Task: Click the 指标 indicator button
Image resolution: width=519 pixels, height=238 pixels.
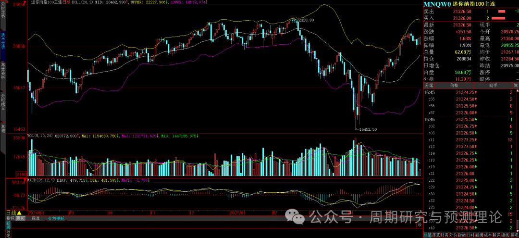Action: (10, 218)
